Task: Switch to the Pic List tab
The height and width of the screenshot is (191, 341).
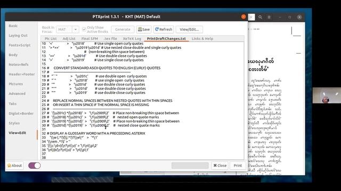Action: coord(51,39)
